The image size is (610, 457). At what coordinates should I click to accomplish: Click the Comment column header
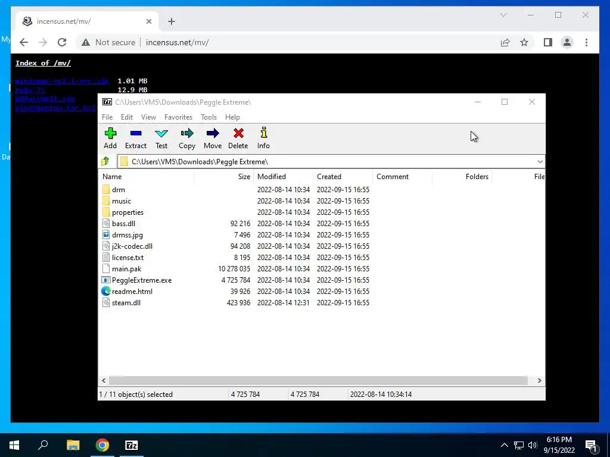[402, 176]
